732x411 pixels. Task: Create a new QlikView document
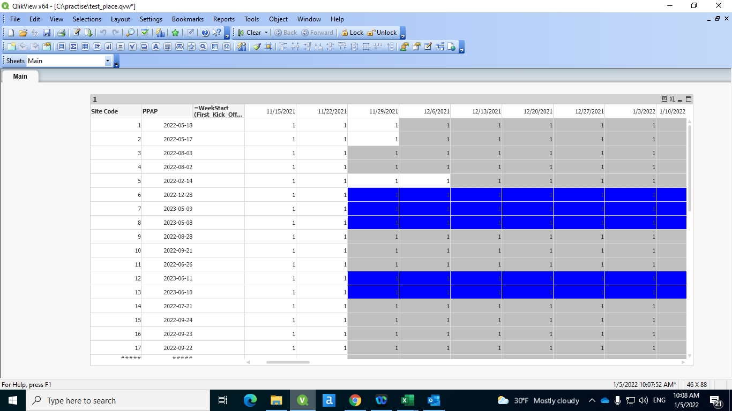pyautogui.click(x=10, y=32)
